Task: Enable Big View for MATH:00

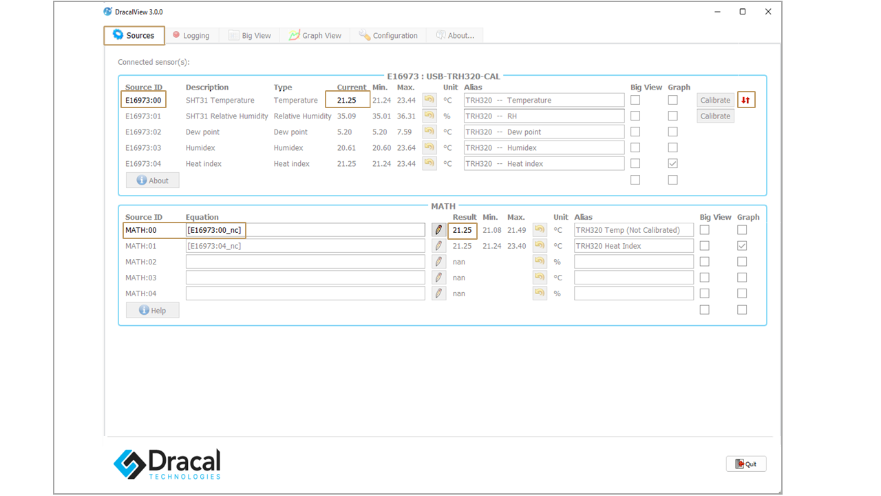Action: (704, 230)
